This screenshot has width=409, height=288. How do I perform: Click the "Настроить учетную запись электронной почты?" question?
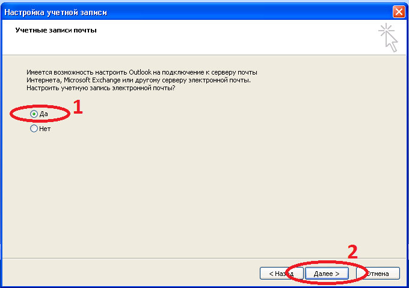(x=100, y=88)
